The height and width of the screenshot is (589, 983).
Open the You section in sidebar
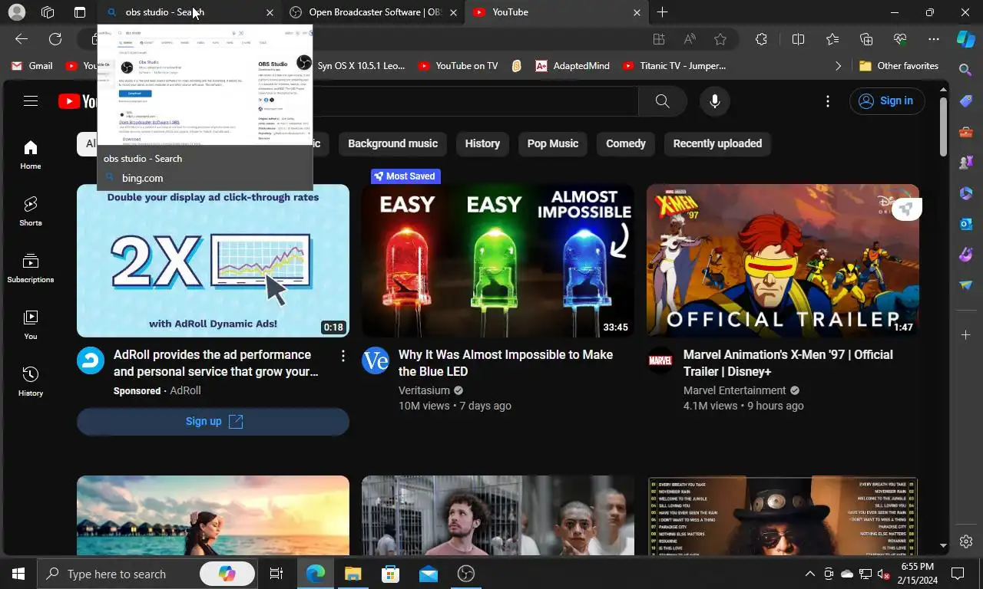coord(31,325)
